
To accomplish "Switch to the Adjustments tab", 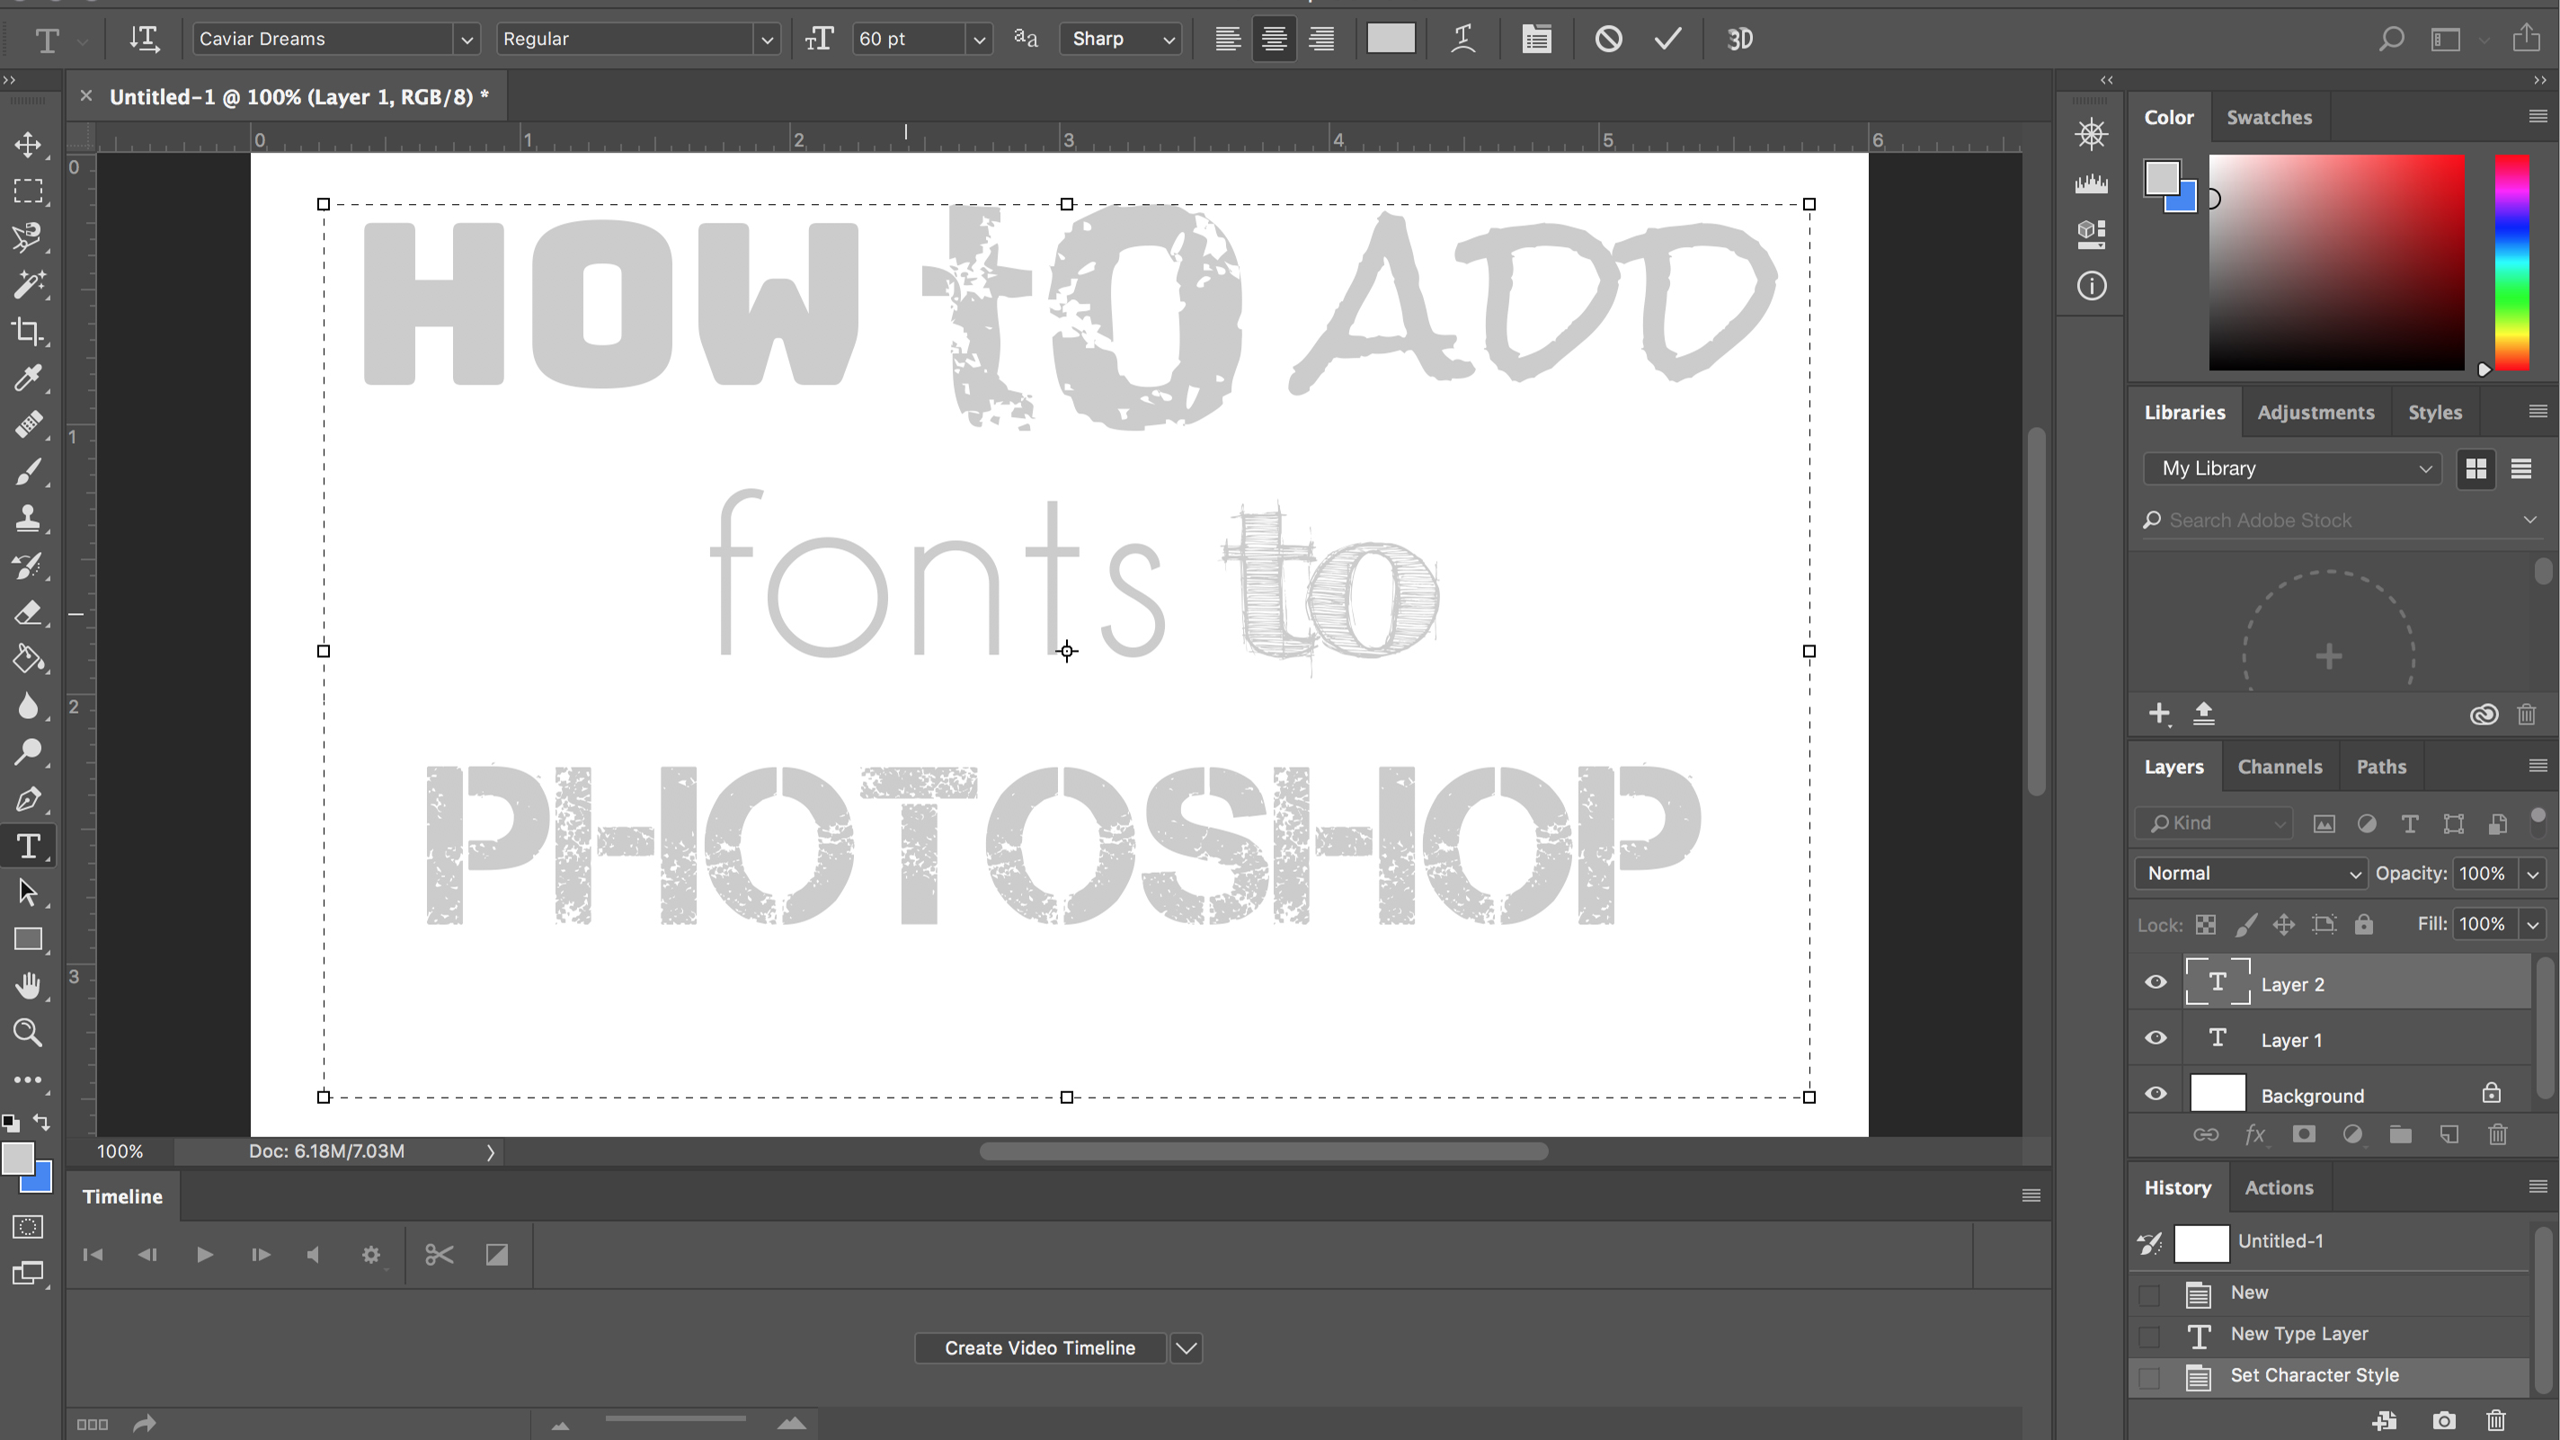I will pyautogui.click(x=2316, y=412).
